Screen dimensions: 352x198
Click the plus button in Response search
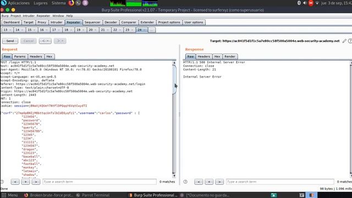[209, 182]
